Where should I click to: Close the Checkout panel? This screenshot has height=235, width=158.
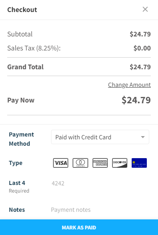click(x=145, y=9)
